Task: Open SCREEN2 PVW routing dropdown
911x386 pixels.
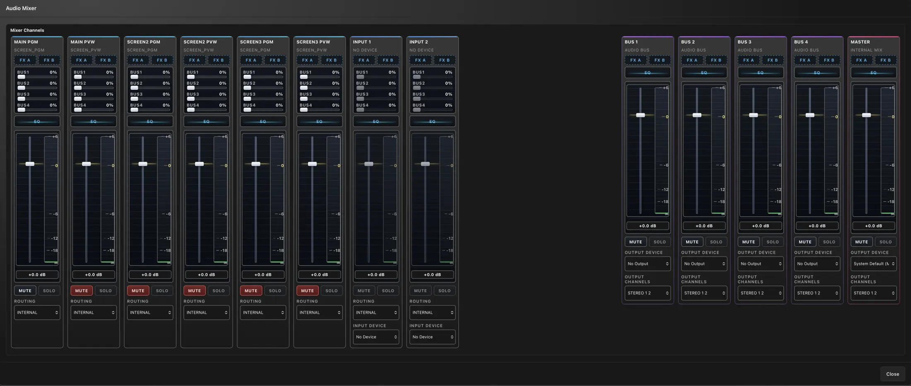Action: coord(207,312)
